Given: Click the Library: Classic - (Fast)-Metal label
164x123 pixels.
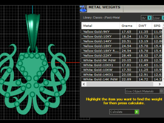Looking at the screenshot, I should pyautogui.click(x=101, y=17).
